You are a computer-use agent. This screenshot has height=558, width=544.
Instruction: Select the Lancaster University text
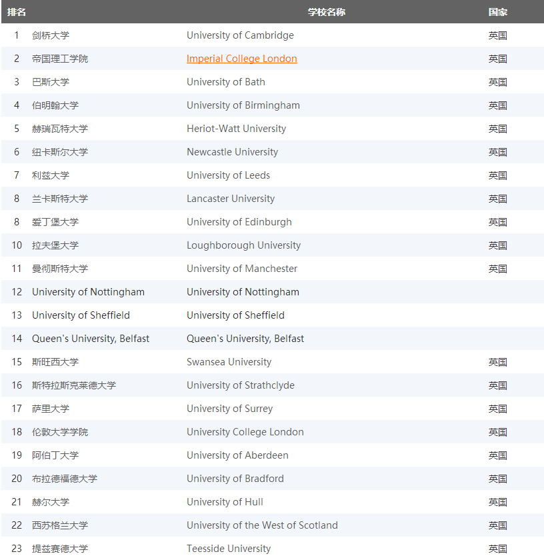231,199
